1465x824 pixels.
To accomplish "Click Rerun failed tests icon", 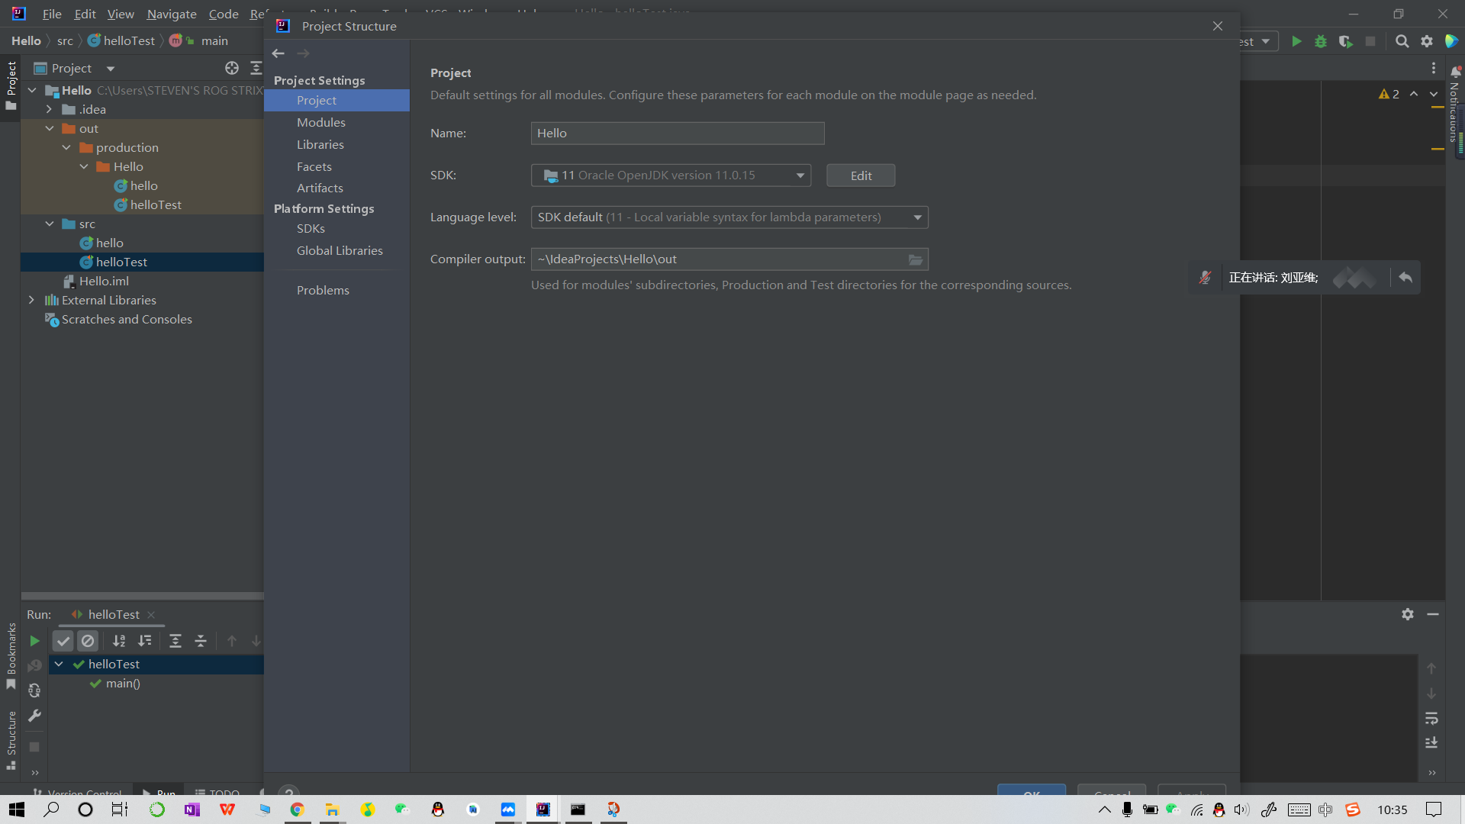I will [34, 666].
